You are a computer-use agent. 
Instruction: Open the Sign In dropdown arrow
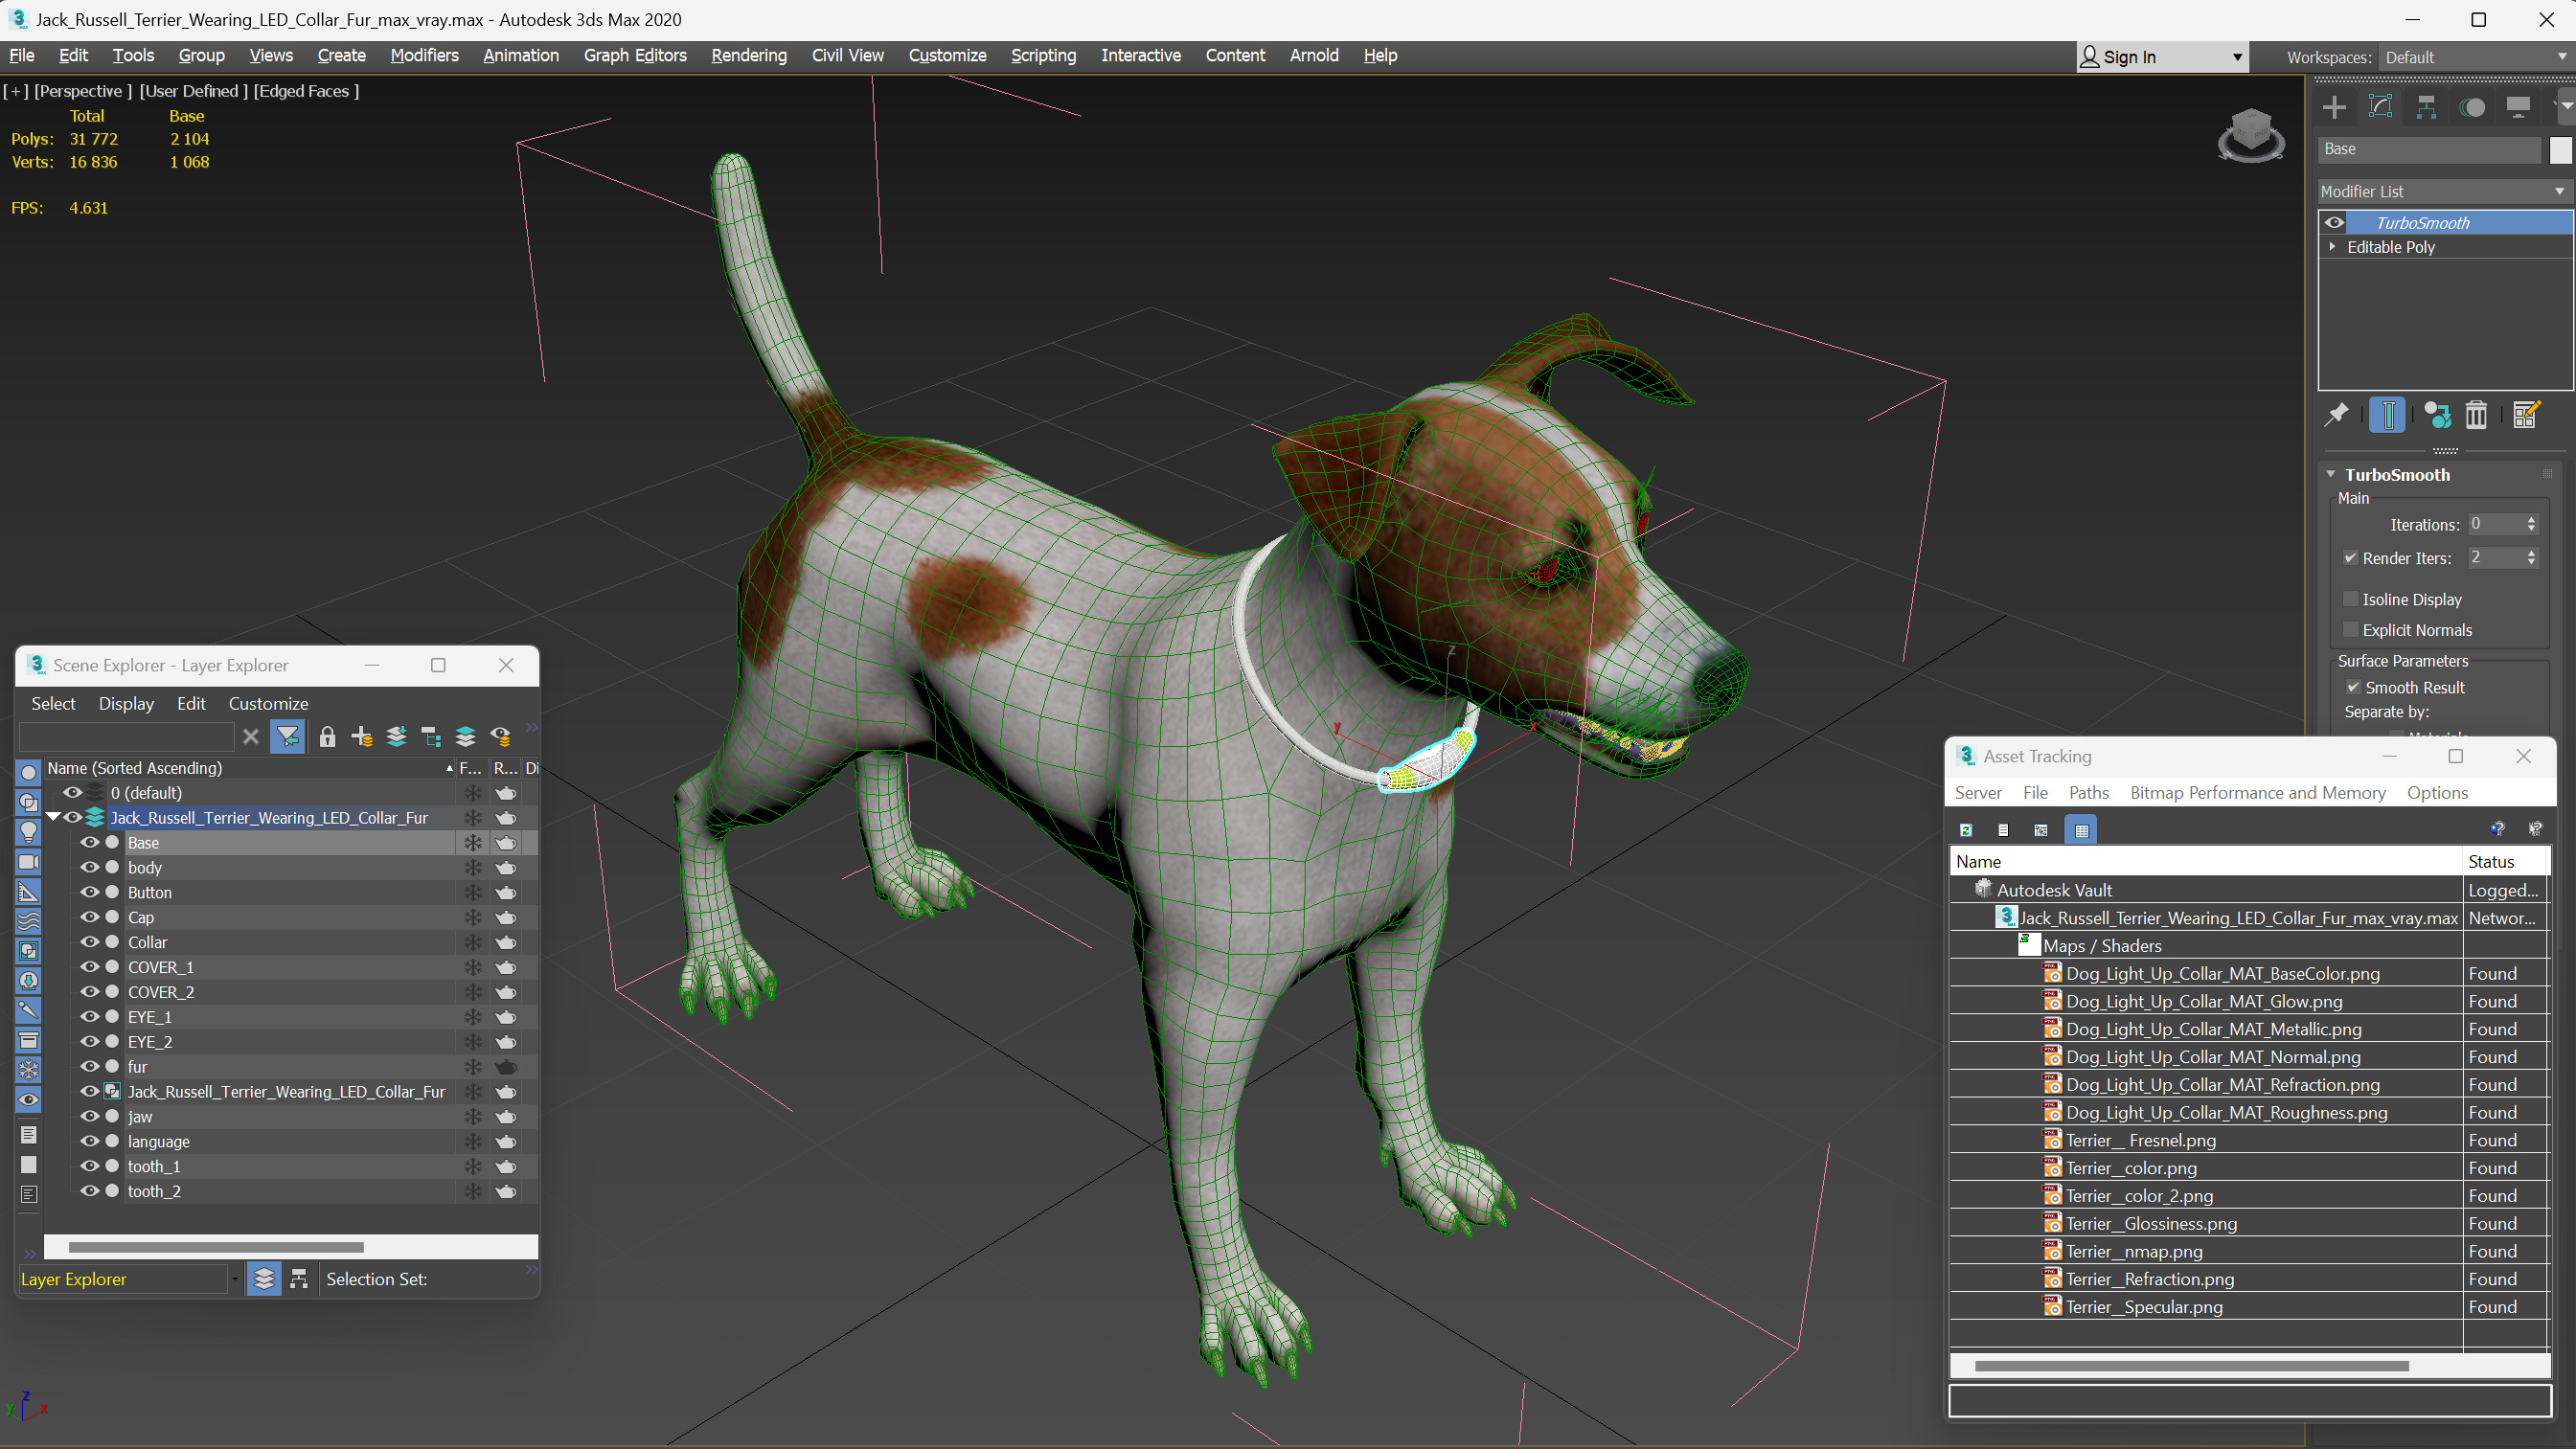click(x=2236, y=57)
